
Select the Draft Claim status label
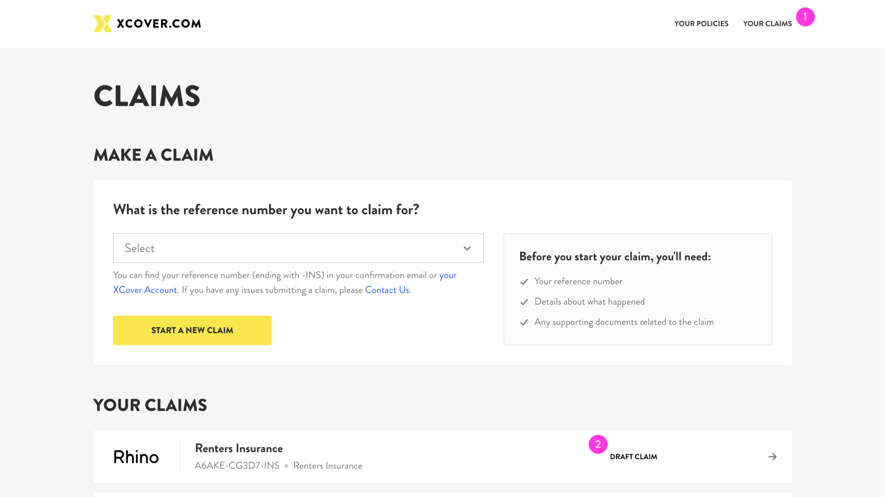click(x=633, y=457)
